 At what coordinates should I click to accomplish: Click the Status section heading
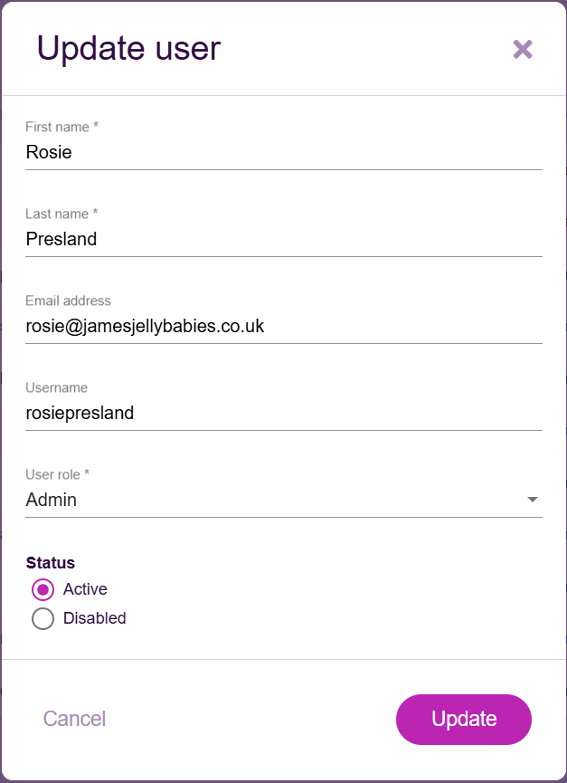pyautogui.click(x=51, y=563)
